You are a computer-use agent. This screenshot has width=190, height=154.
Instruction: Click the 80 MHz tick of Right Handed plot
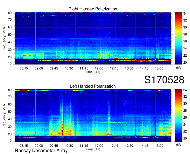tap(10, 13)
